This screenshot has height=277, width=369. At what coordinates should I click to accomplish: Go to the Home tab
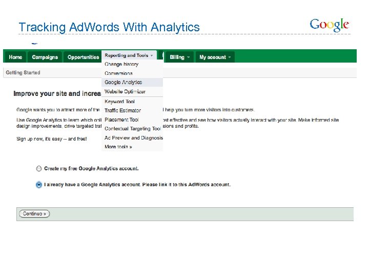click(15, 57)
